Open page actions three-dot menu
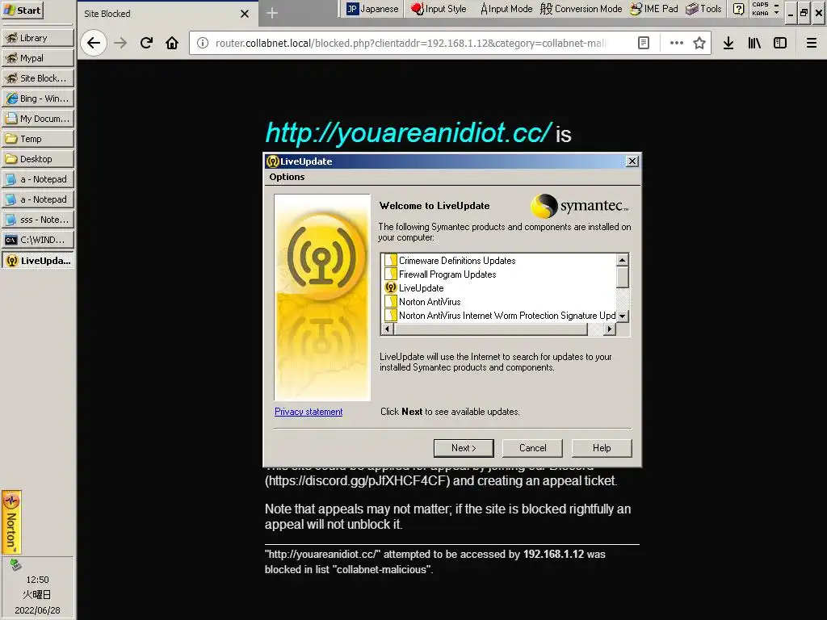827x620 pixels. point(676,44)
